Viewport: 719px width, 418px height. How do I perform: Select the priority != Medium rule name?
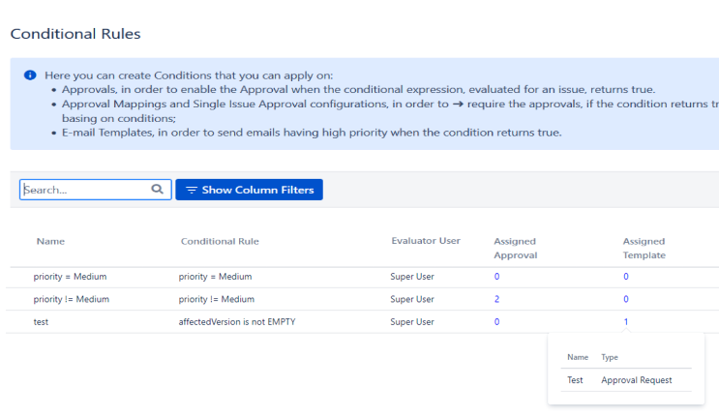click(71, 299)
